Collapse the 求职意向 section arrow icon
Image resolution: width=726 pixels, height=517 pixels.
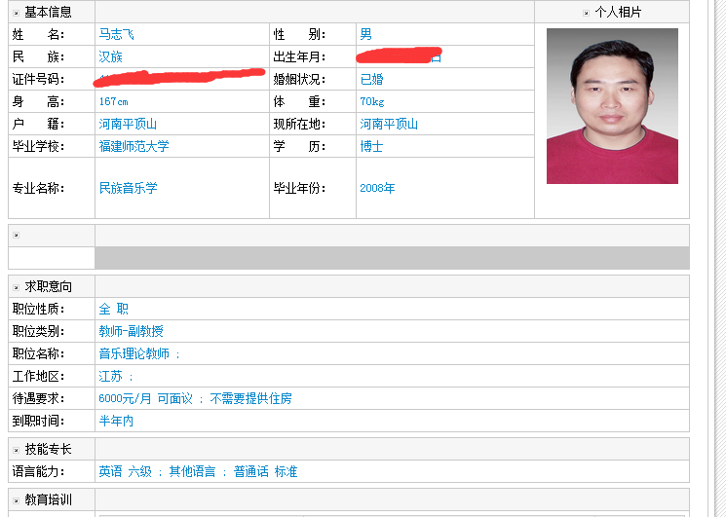[17, 287]
